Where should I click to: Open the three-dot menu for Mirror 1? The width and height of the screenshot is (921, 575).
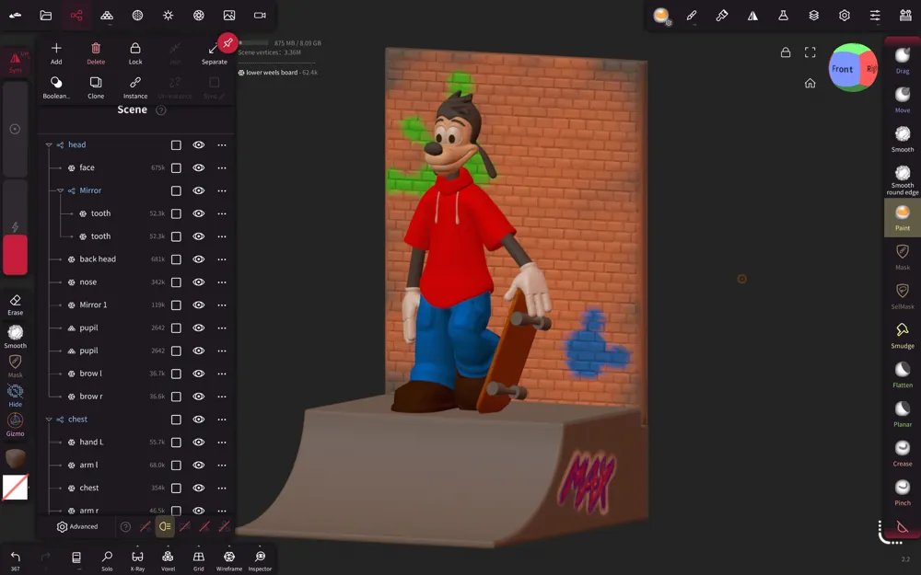point(221,305)
